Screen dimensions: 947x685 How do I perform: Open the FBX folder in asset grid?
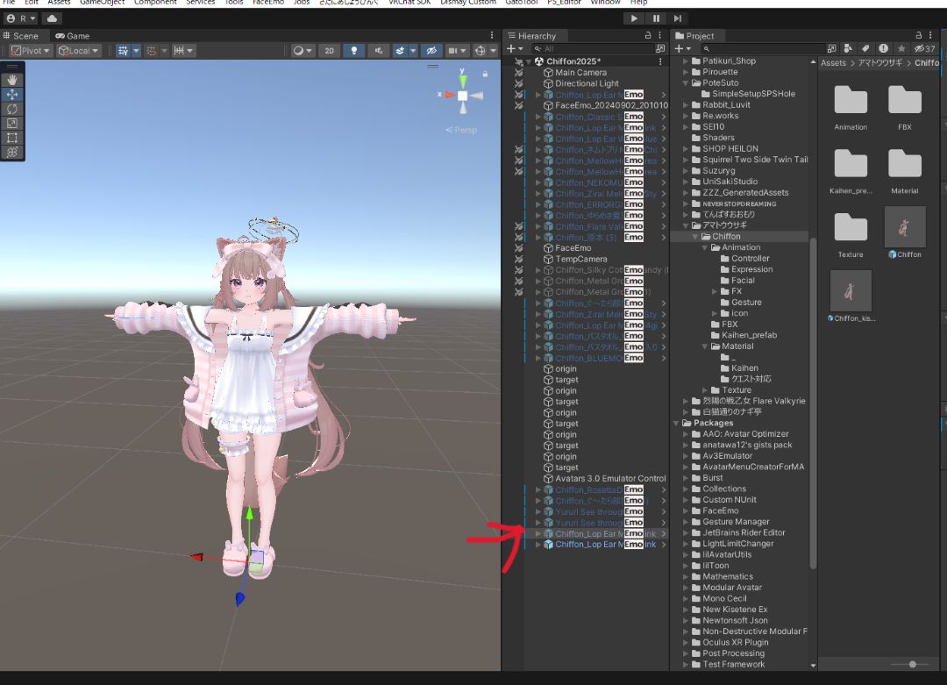point(905,100)
